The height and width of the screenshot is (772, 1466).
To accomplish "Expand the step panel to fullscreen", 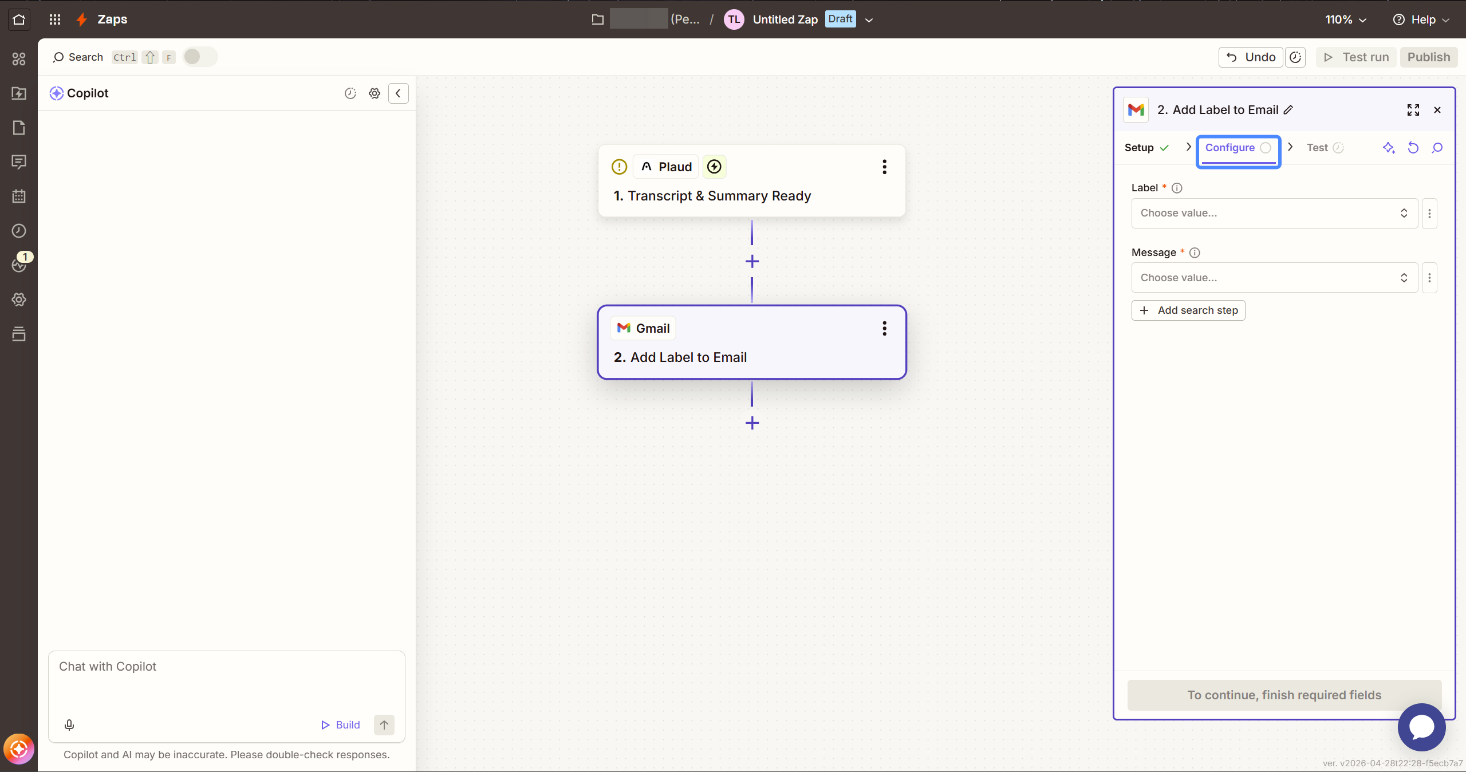I will [1413, 110].
